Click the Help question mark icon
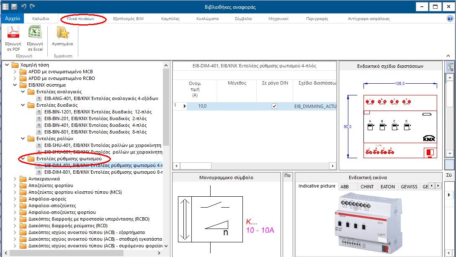The image size is (456, 257). tap(450, 18)
